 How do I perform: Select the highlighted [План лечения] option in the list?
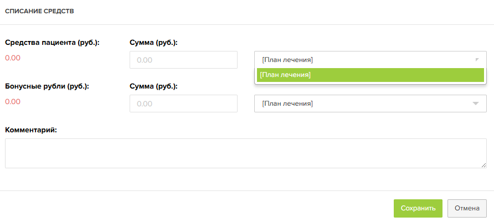[370, 75]
